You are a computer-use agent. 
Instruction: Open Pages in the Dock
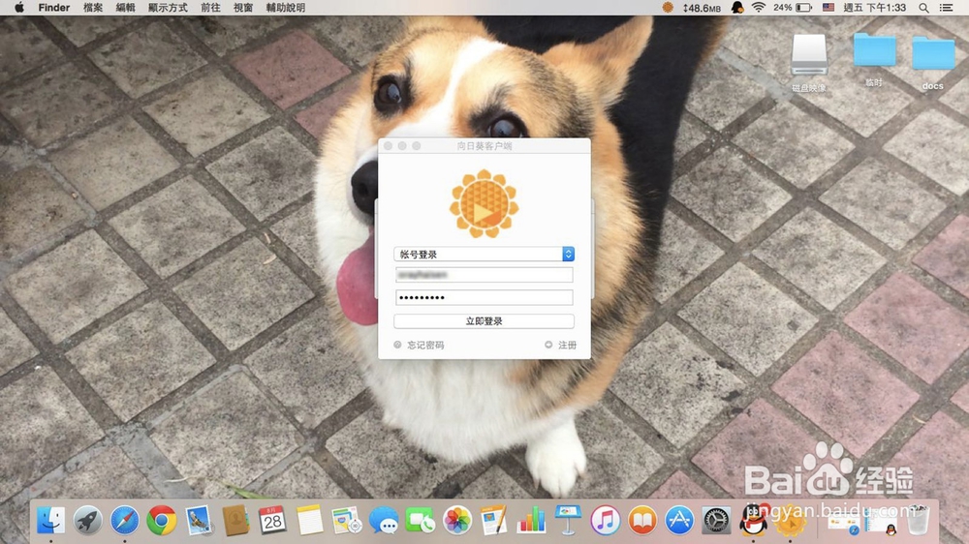[x=494, y=520]
